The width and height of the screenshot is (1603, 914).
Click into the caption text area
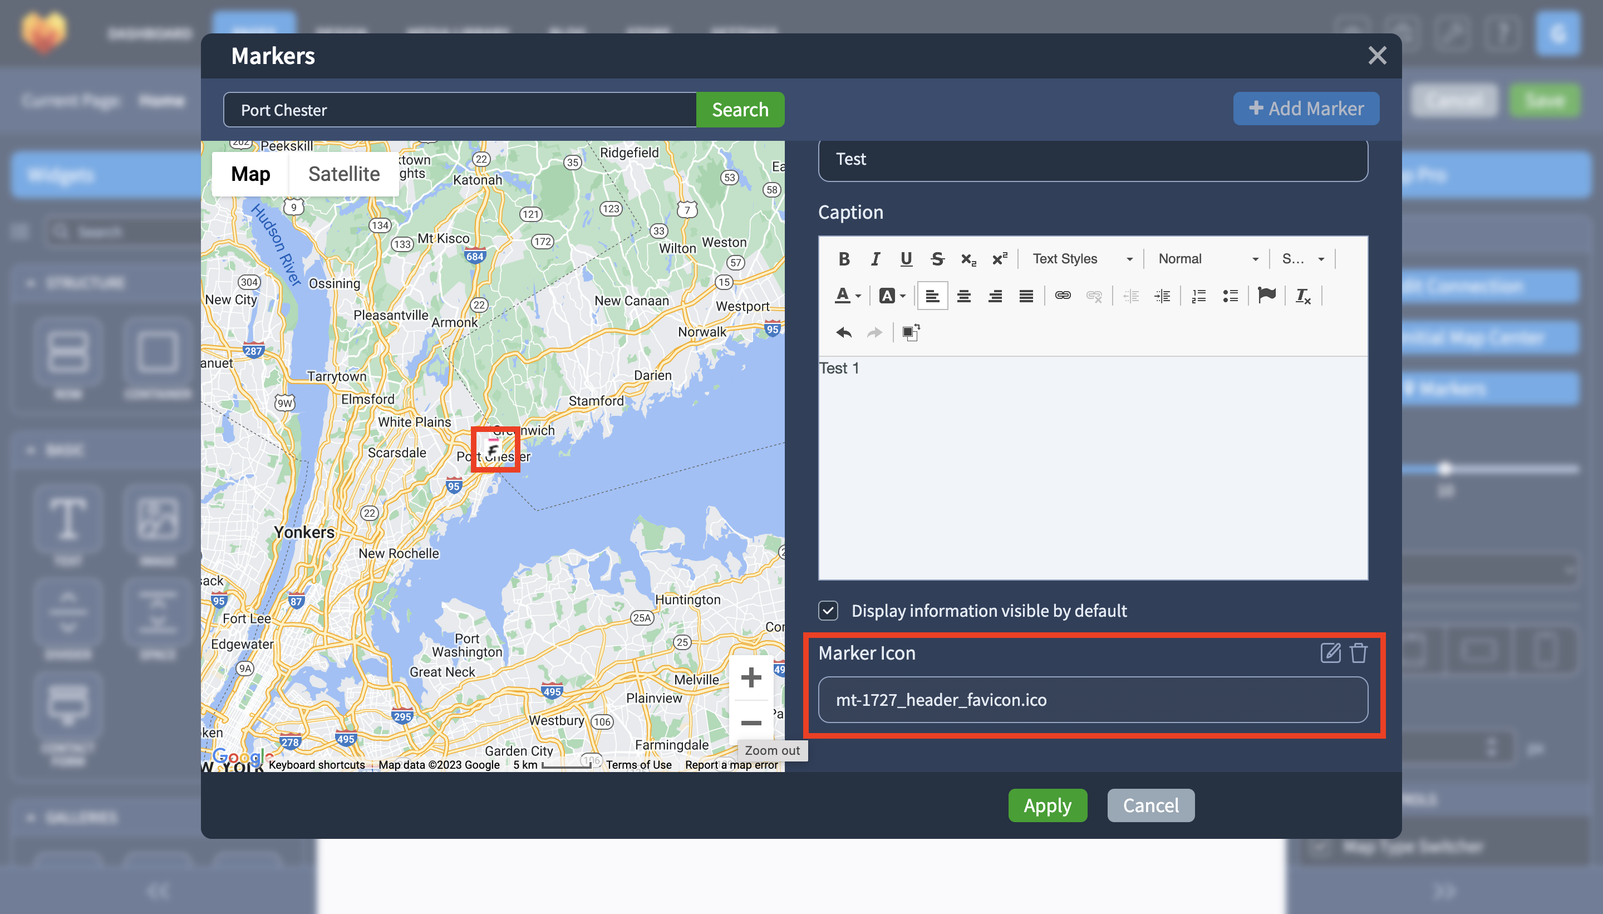tap(1093, 468)
